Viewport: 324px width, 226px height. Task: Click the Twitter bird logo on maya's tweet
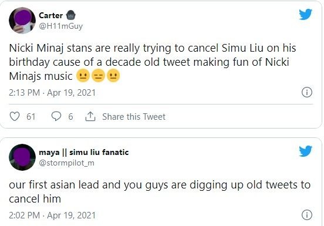[305, 151]
